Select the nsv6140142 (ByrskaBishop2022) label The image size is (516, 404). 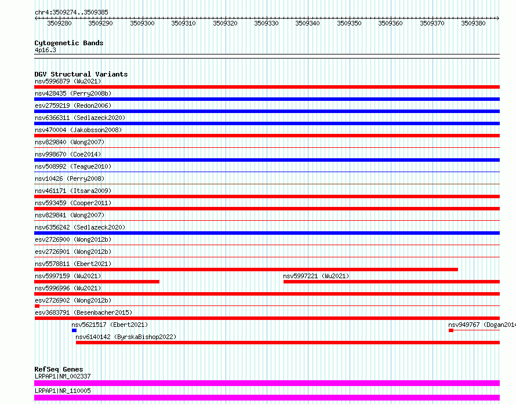click(126, 337)
